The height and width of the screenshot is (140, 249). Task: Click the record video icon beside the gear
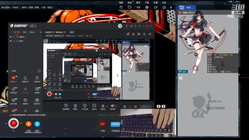(x=125, y=107)
